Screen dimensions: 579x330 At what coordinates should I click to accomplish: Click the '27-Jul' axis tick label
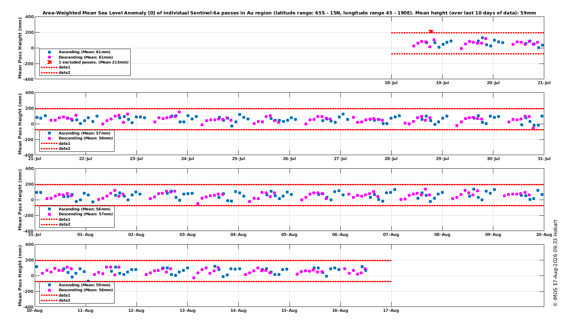340,159
